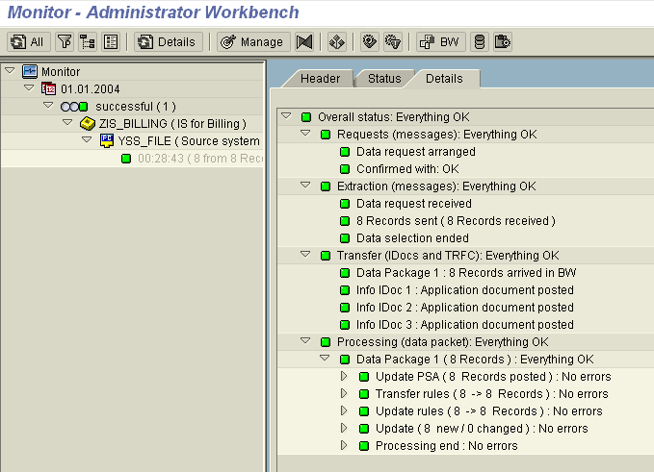This screenshot has width=654, height=472.
Task: Switch to the Header tab
Action: coord(320,79)
